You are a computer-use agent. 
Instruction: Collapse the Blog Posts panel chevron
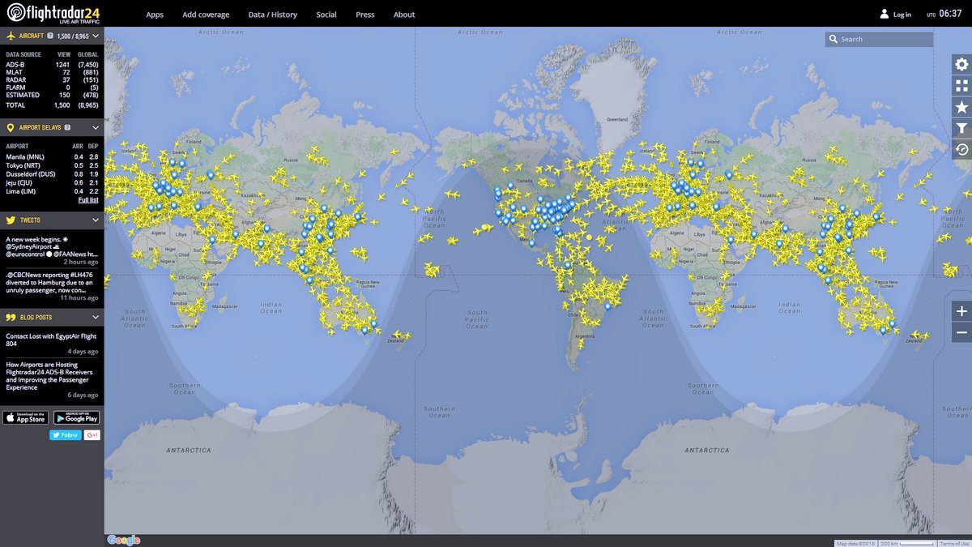96,317
